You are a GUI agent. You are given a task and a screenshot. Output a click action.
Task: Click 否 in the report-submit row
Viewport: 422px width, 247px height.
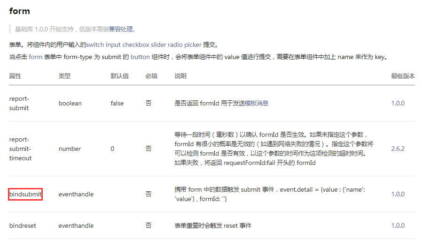(148, 103)
